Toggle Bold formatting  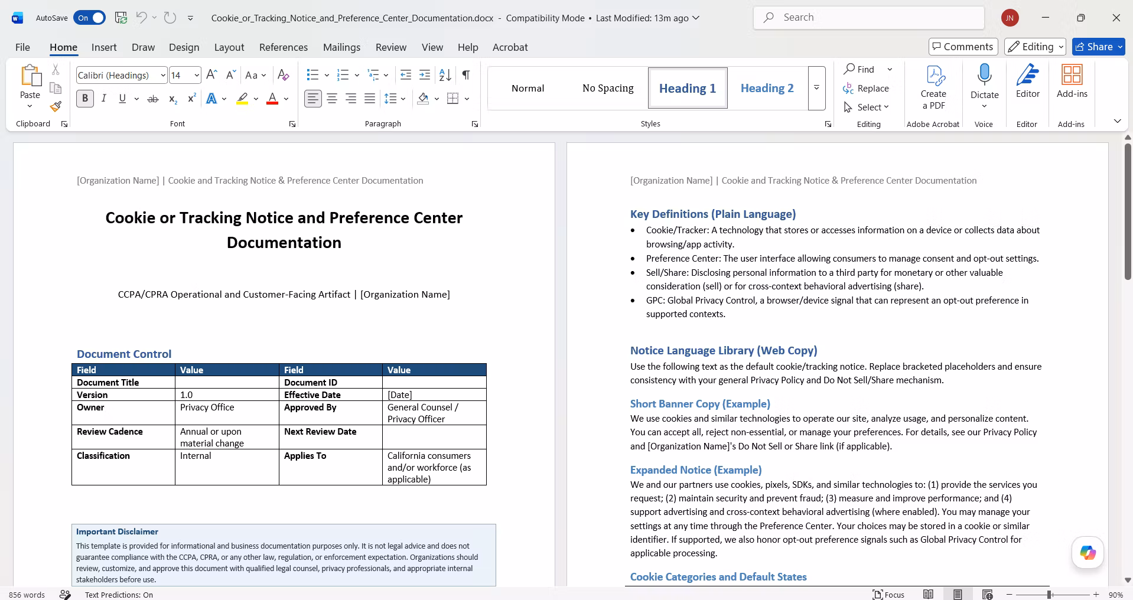click(85, 99)
